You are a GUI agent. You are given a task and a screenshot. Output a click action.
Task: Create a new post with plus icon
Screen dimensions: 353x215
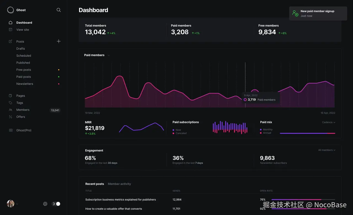(59, 41)
